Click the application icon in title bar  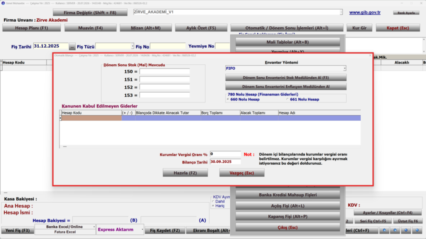pyautogui.click(x=3, y=3)
